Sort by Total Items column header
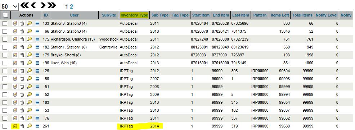 302,15
